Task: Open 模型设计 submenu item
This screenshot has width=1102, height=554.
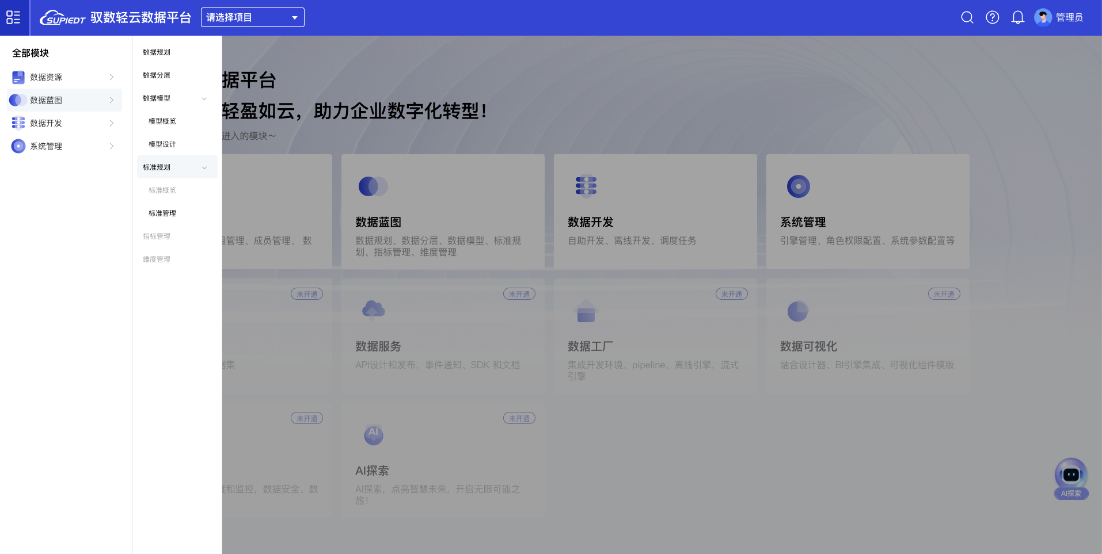Action: point(162,144)
